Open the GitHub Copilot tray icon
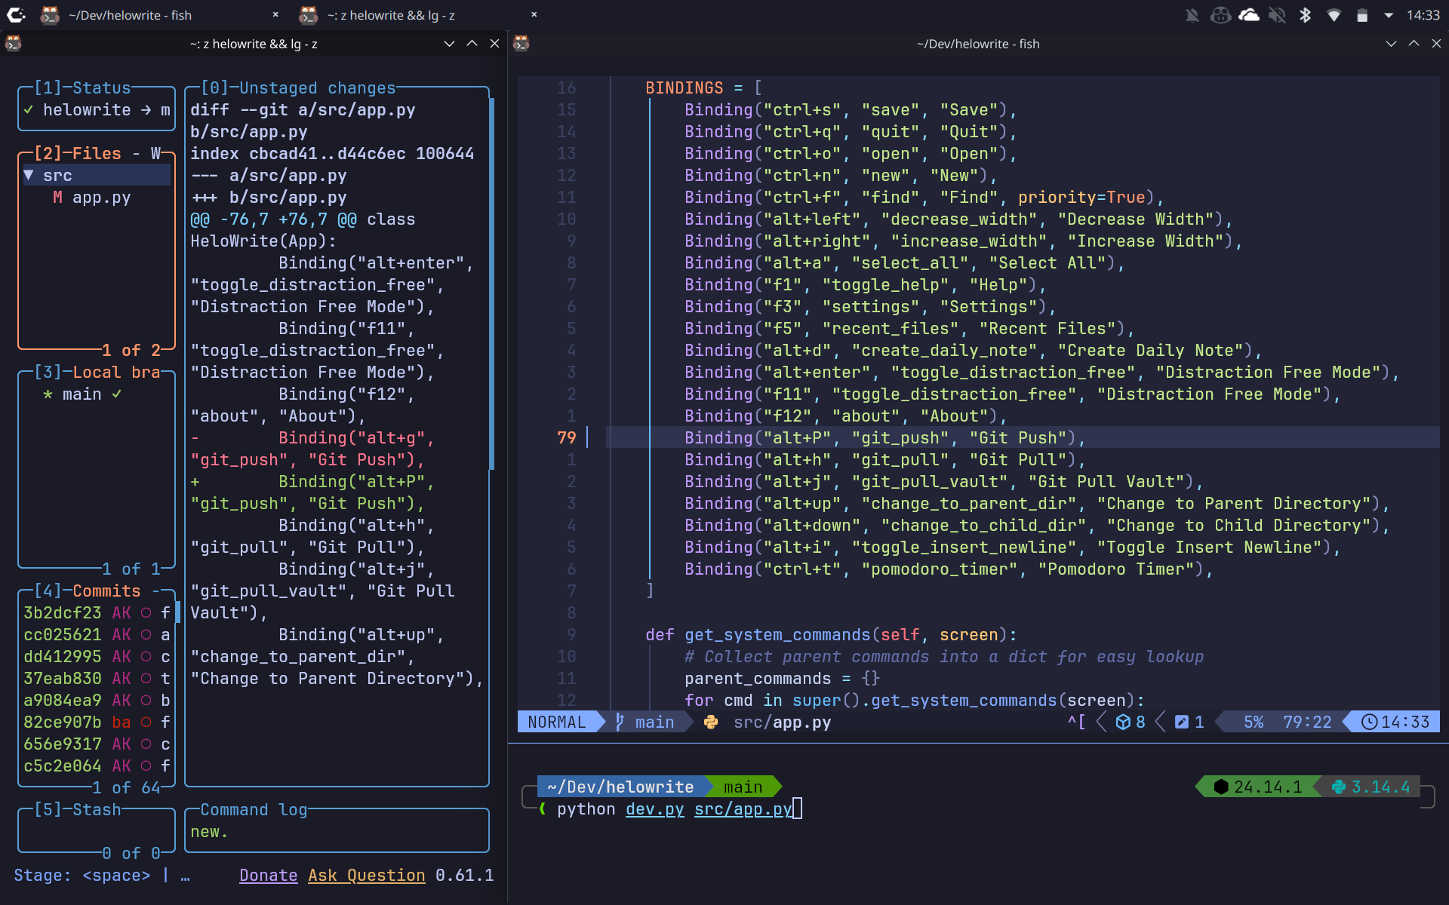The height and width of the screenshot is (905, 1449). click(x=1220, y=15)
